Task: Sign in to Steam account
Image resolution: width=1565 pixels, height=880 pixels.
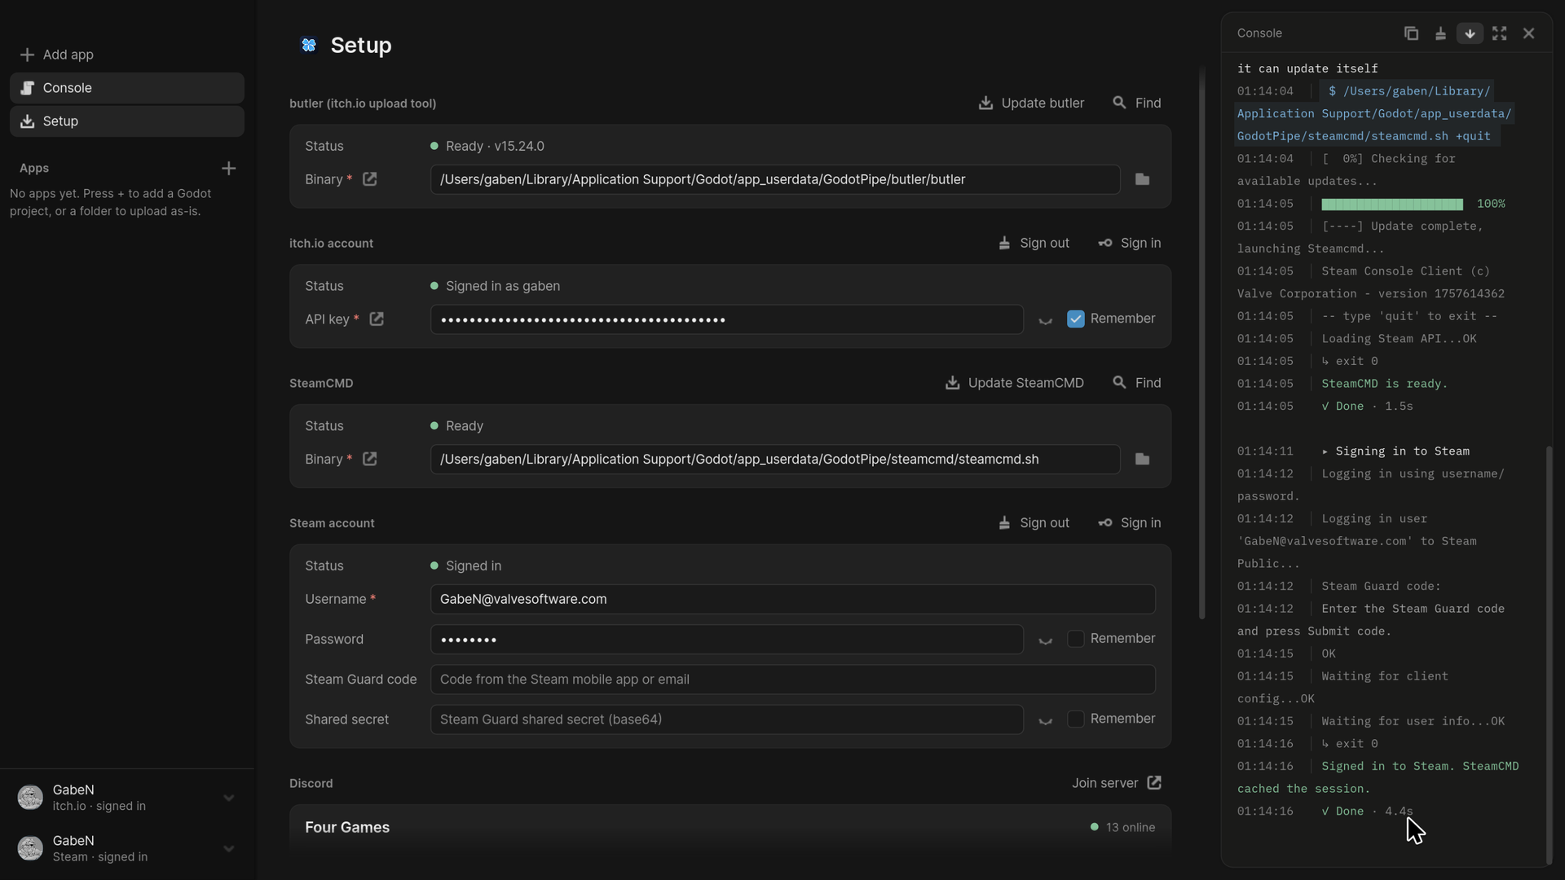Action: (1130, 523)
